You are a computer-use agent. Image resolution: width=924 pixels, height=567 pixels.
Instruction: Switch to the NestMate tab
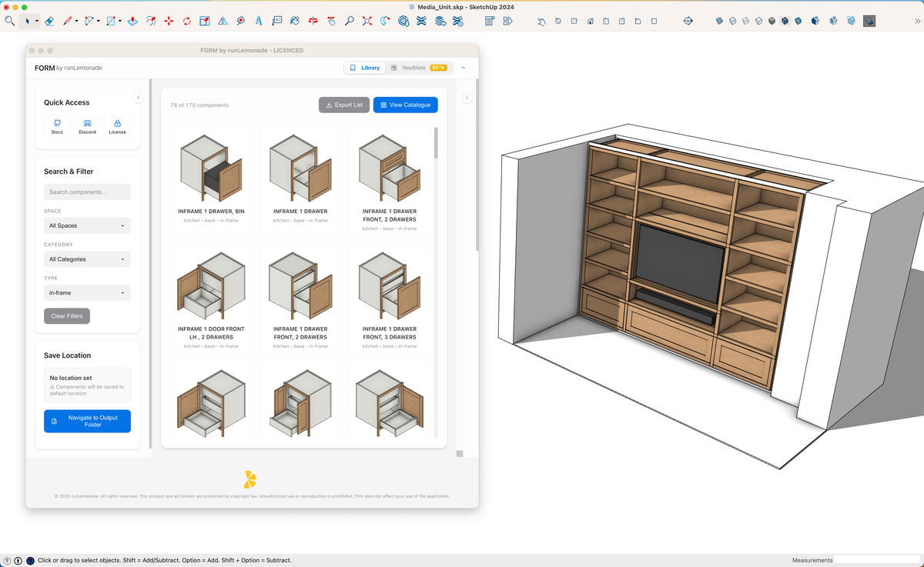point(413,67)
